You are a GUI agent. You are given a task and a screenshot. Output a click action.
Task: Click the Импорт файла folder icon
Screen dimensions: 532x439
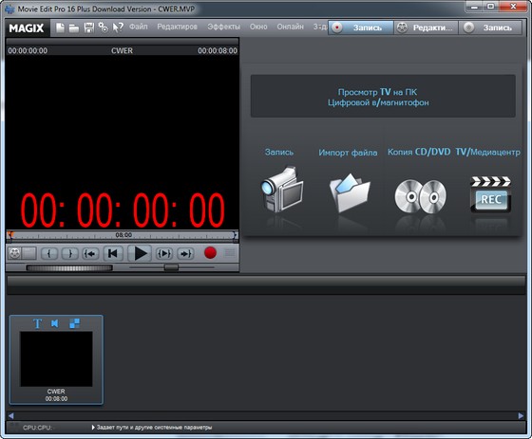click(350, 192)
